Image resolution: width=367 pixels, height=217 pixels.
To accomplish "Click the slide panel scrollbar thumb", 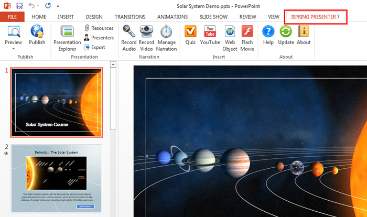I will (113, 99).
